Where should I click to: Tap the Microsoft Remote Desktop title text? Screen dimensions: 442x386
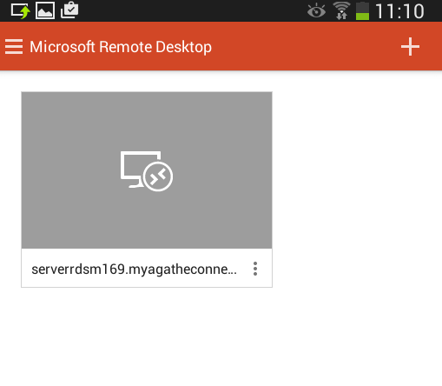121,47
